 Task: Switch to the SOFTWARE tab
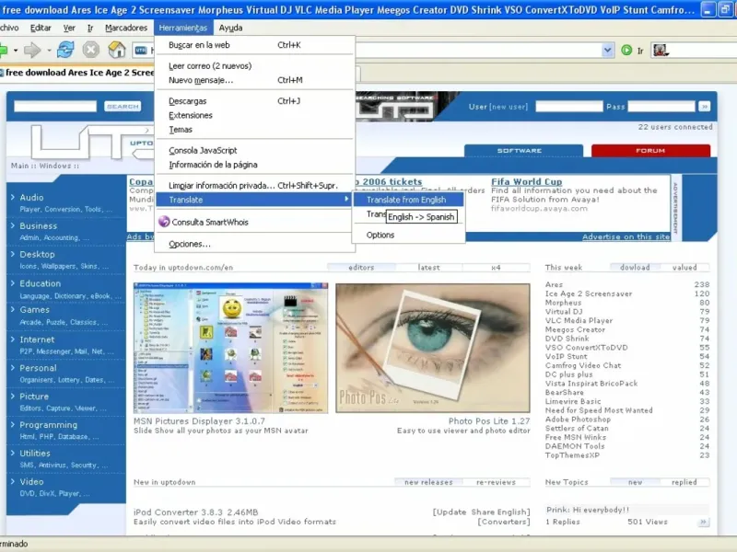523,151
